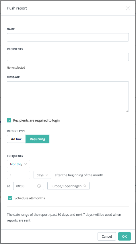This screenshot has width=136, height=244.
Task: Uncheck Recipients are required to login checkbox
Action: click(x=9, y=120)
